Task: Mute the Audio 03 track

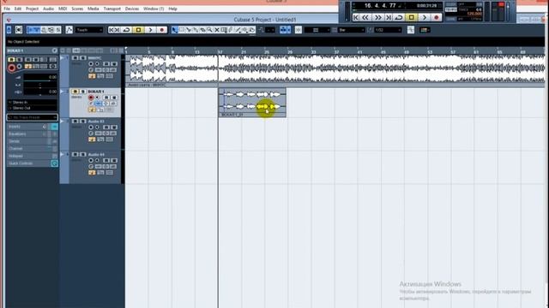Action: point(75,121)
